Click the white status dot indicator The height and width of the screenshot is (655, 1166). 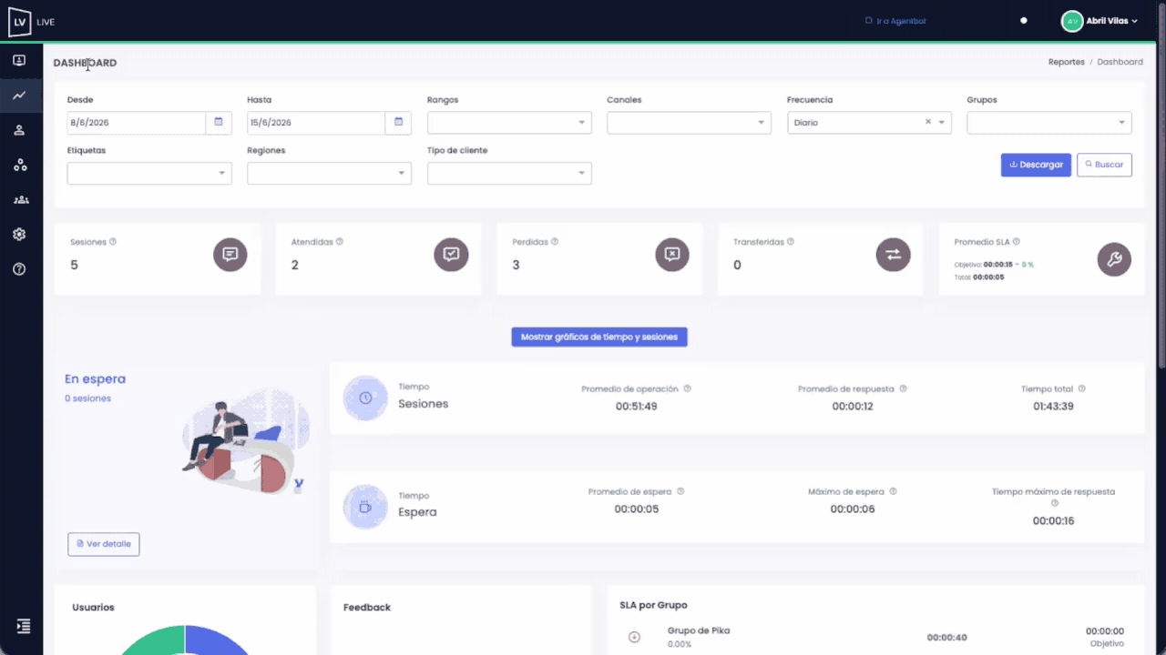click(1024, 20)
